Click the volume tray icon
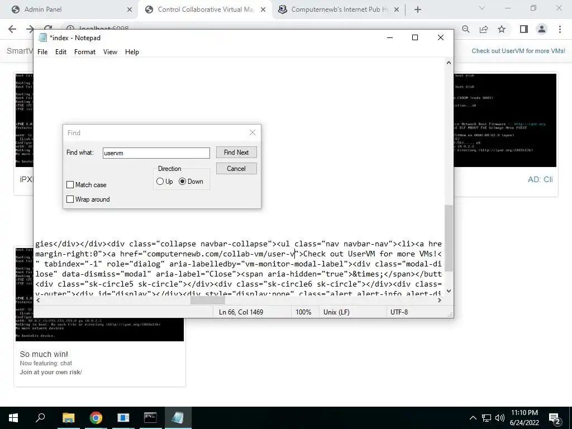572x429 pixels. 500,418
